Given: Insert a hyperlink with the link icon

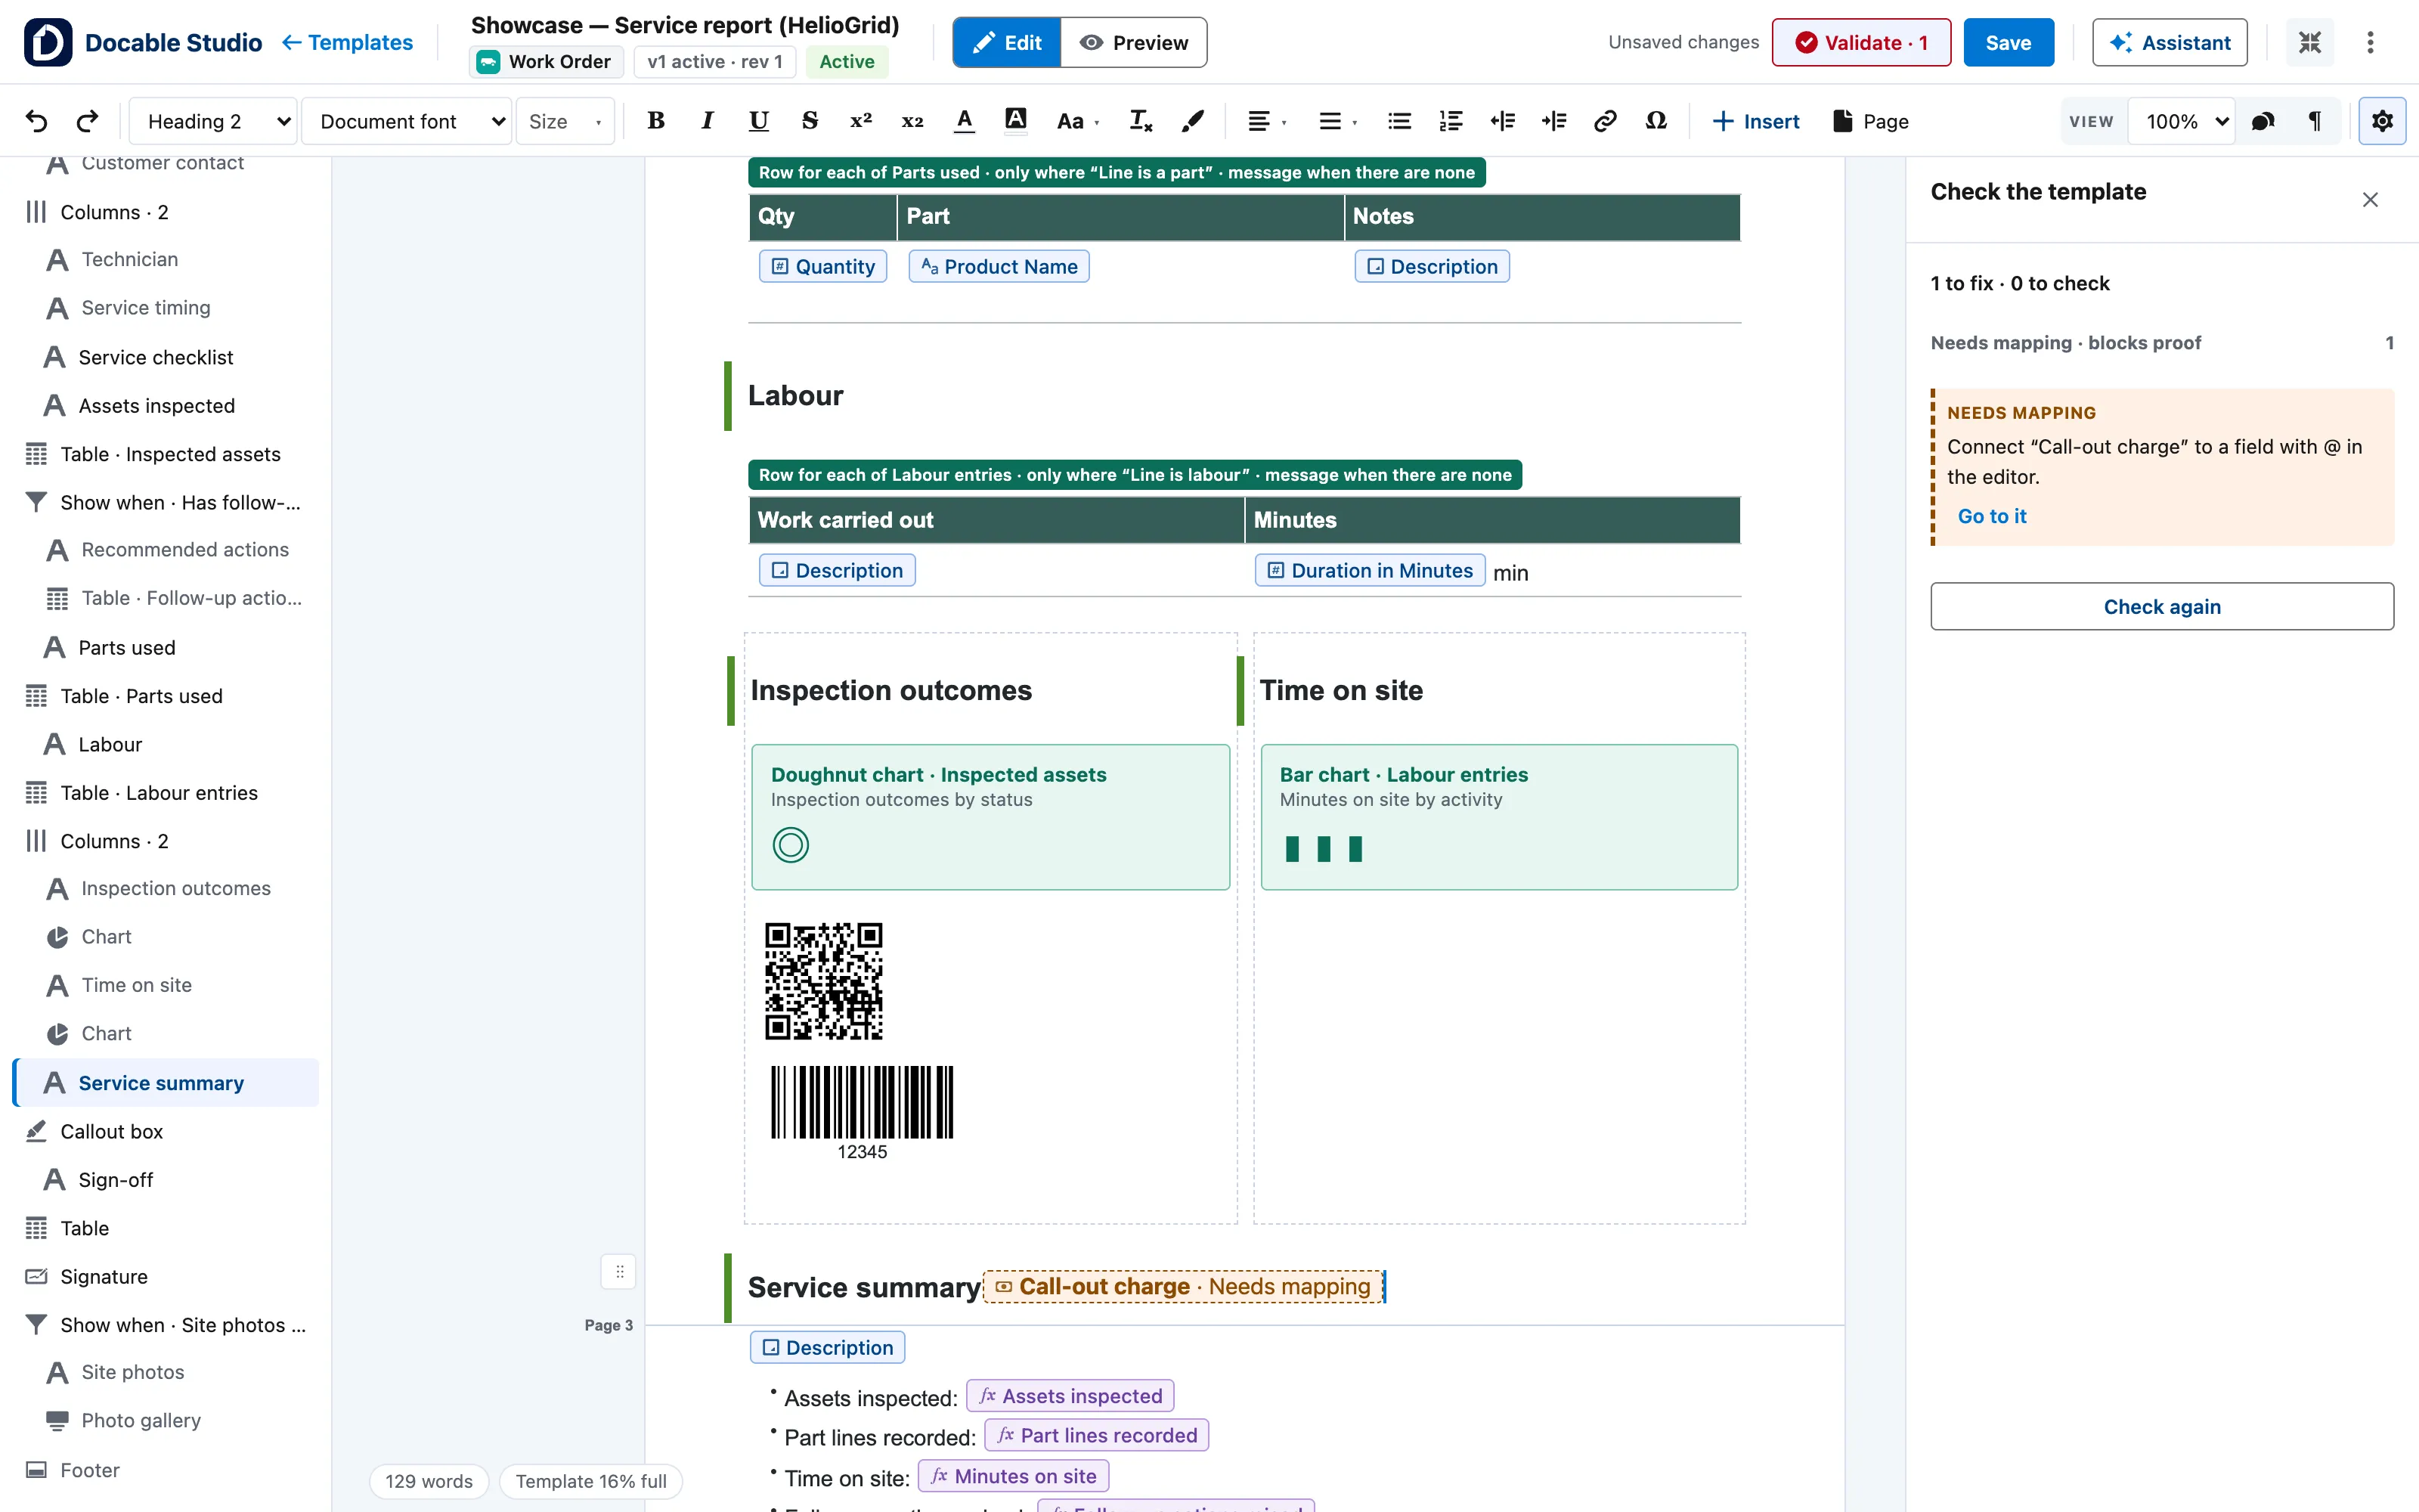Looking at the screenshot, I should pyautogui.click(x=1604, y=121).
